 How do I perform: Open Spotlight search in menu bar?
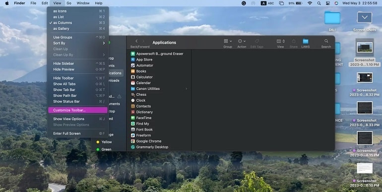[x=319, y=3]
